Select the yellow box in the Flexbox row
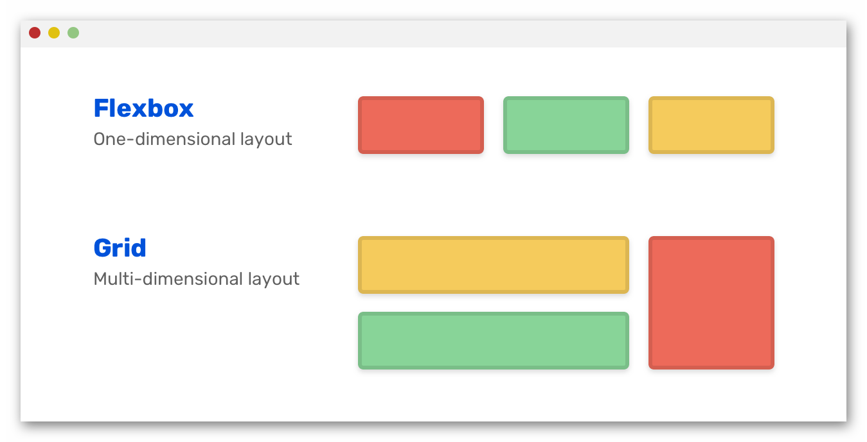867x442 pixels. (x=711, y=125)
